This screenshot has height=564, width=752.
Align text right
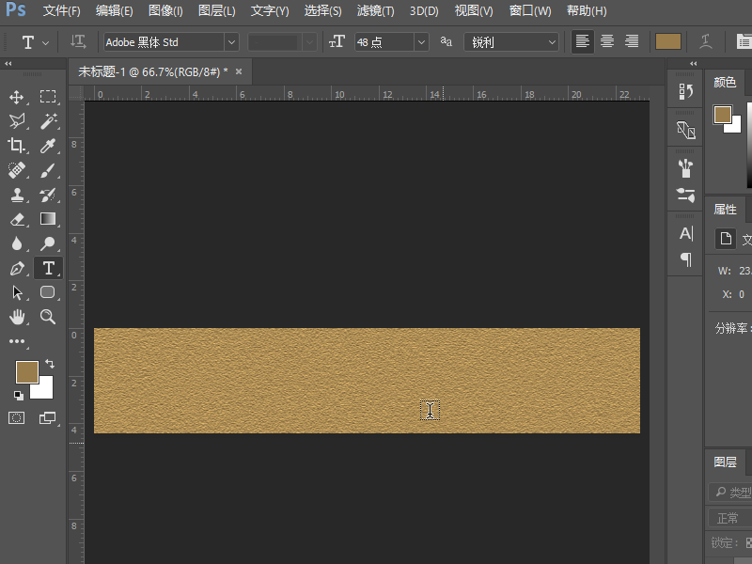click(x=632, y=41)
